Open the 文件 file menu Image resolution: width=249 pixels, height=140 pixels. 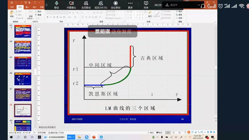tap(12, 7)
